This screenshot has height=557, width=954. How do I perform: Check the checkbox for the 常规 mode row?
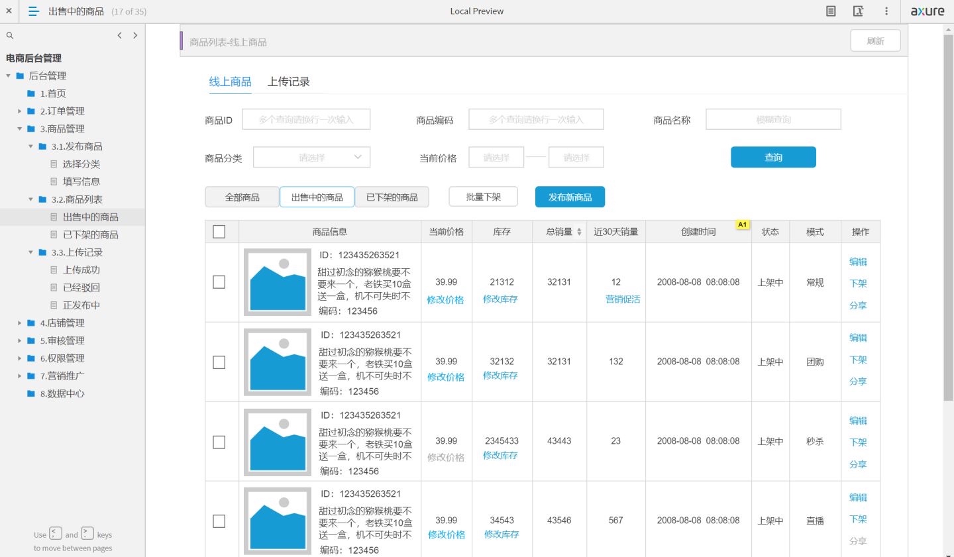tap(219, 282)
